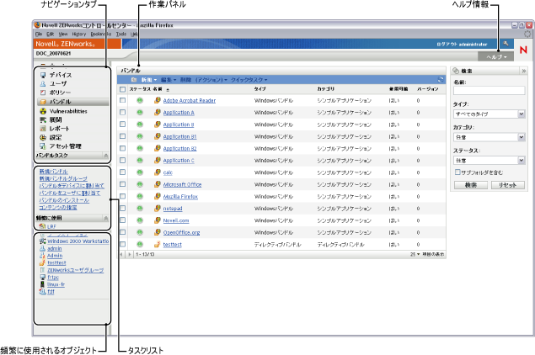Click the server icon beside linux-fr
The image size is (535, 355).
pyautogui.click(x=42, y=284)
